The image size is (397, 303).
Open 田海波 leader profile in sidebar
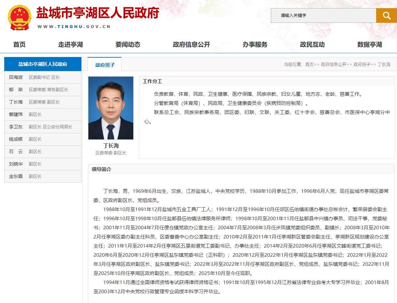pyautogui.click(x=43, y=78)
